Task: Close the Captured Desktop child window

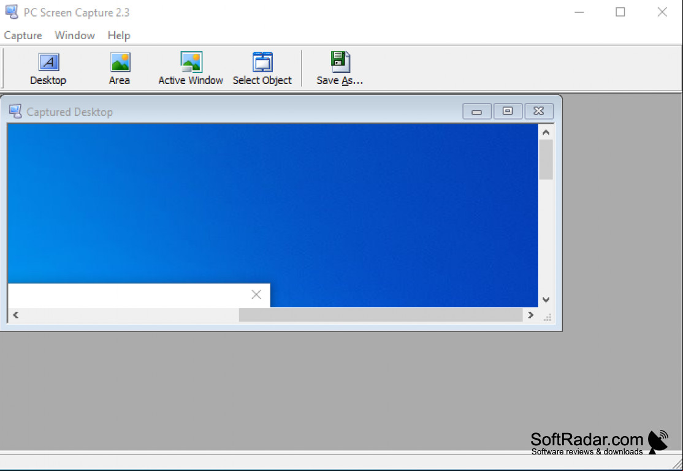Action: click(x=539, y=111)
